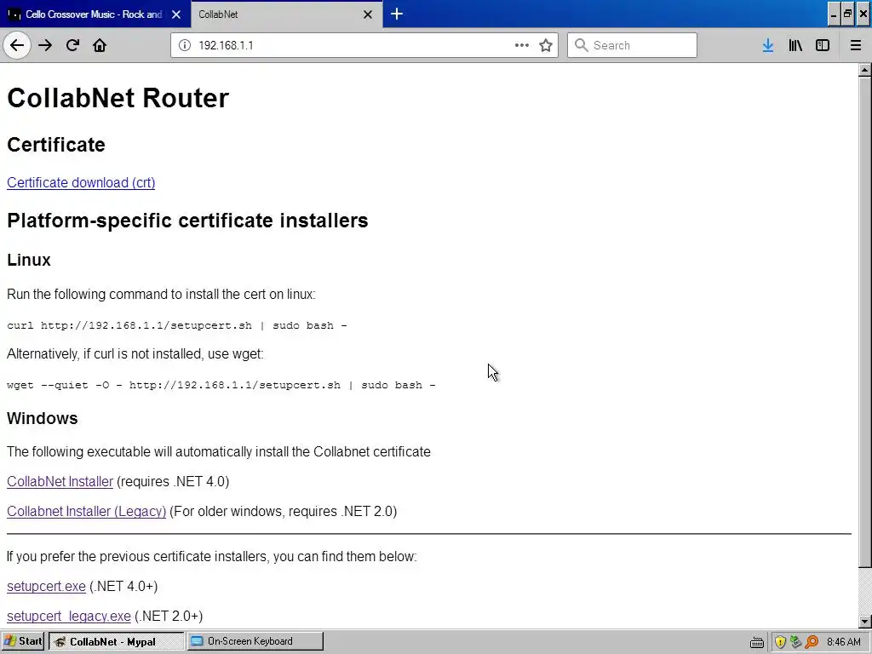
Task: Click the CollabNet Router heading
Action: (x=118, y=98)
